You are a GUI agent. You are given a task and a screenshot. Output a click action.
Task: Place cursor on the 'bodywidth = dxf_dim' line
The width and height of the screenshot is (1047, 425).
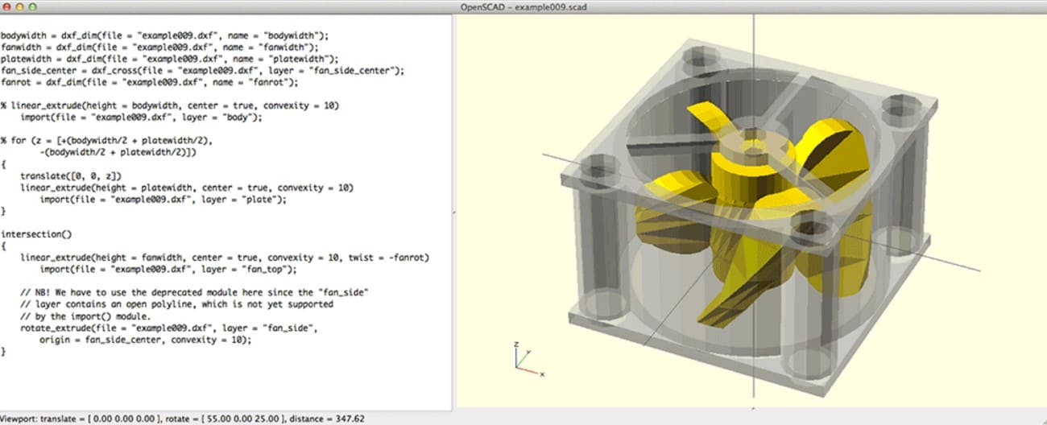click(x=164, y=35)
